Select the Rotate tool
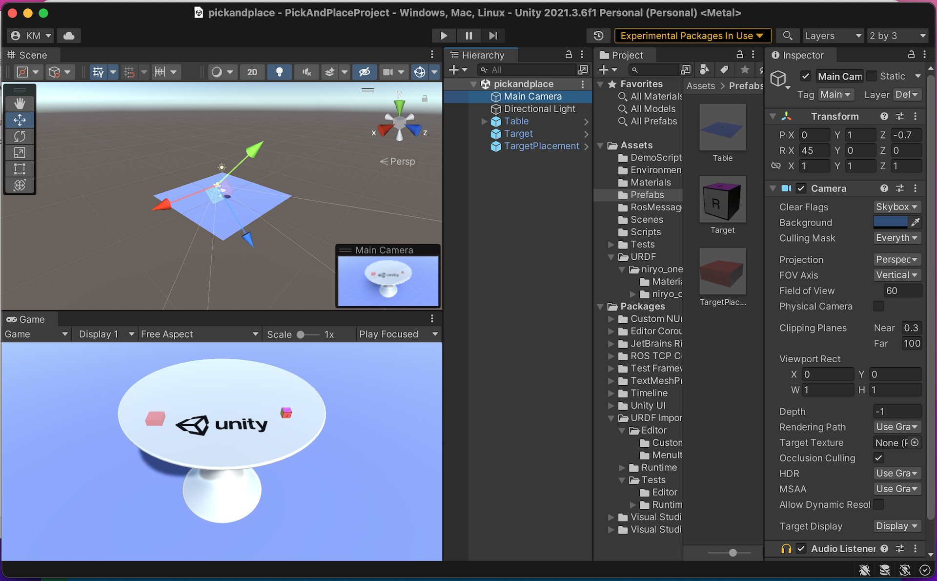The height and width of the screenshot is (581, 937). pyautogui.click(x=20, y=136)
